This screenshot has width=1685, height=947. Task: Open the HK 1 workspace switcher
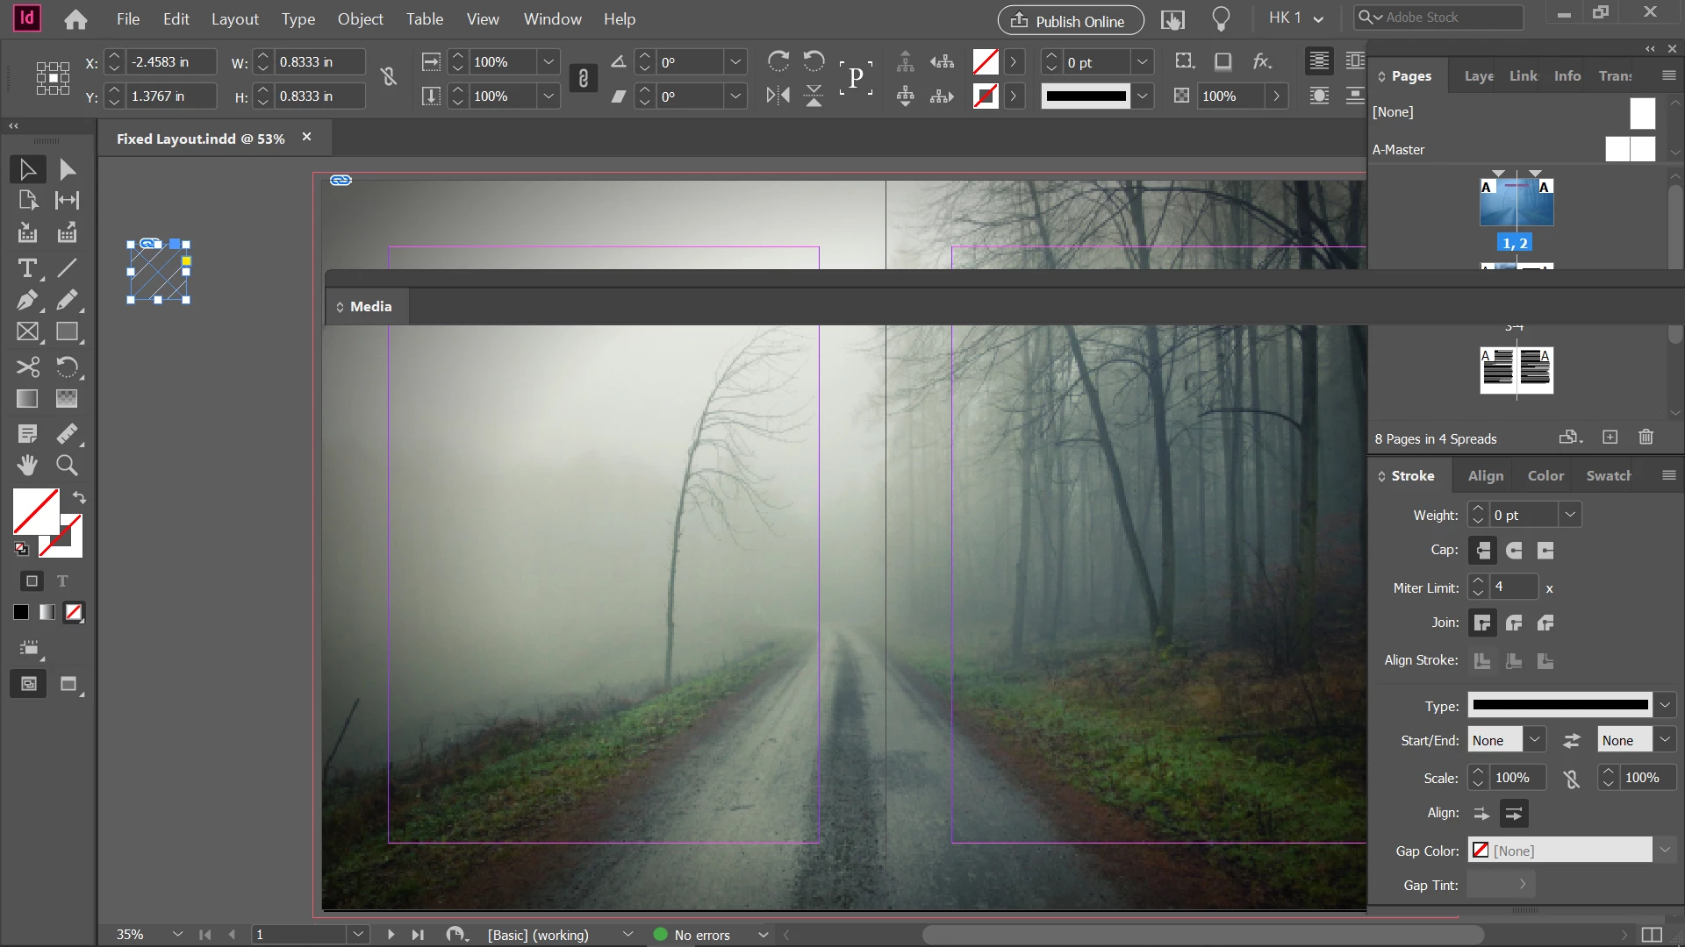1295,18
